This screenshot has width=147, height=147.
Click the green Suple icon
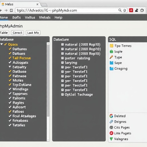click(111, 51)
